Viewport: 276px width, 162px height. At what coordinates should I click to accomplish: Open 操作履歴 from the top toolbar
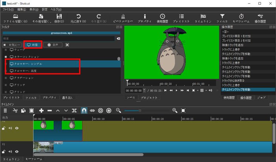pos(260,19)
